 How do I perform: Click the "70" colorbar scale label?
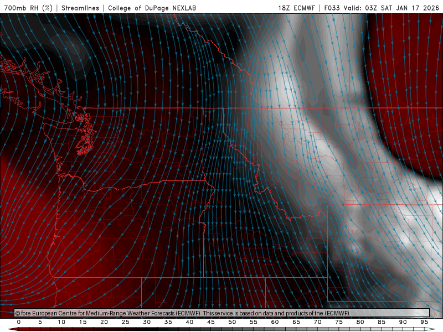coord(317,322)
